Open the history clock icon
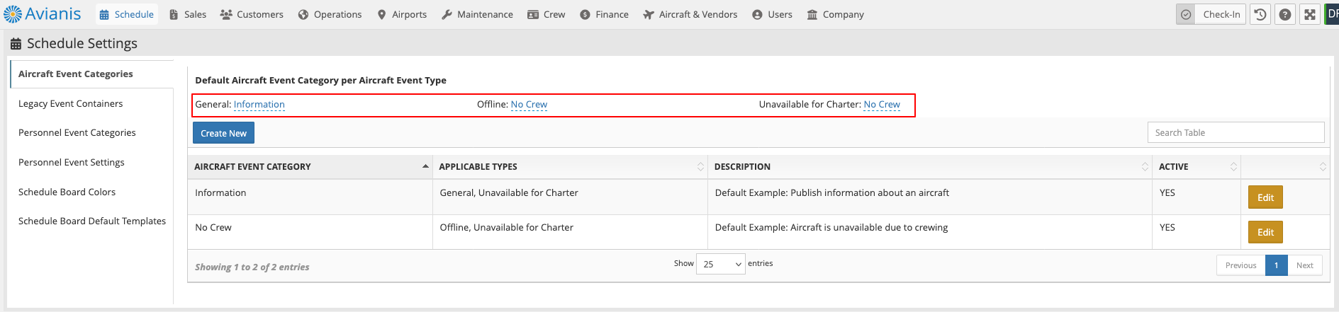The width and height of the screenshot is (1339, 312). [1260, 14]
